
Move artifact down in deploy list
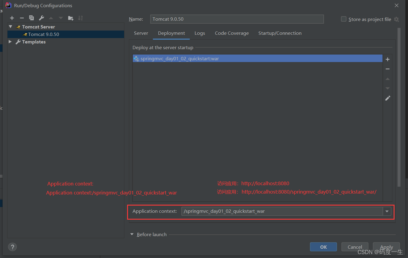388,88
